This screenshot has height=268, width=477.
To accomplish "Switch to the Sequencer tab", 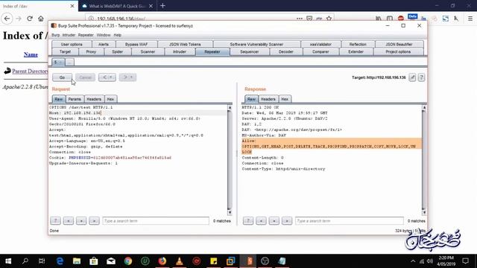I will point(250,51).
